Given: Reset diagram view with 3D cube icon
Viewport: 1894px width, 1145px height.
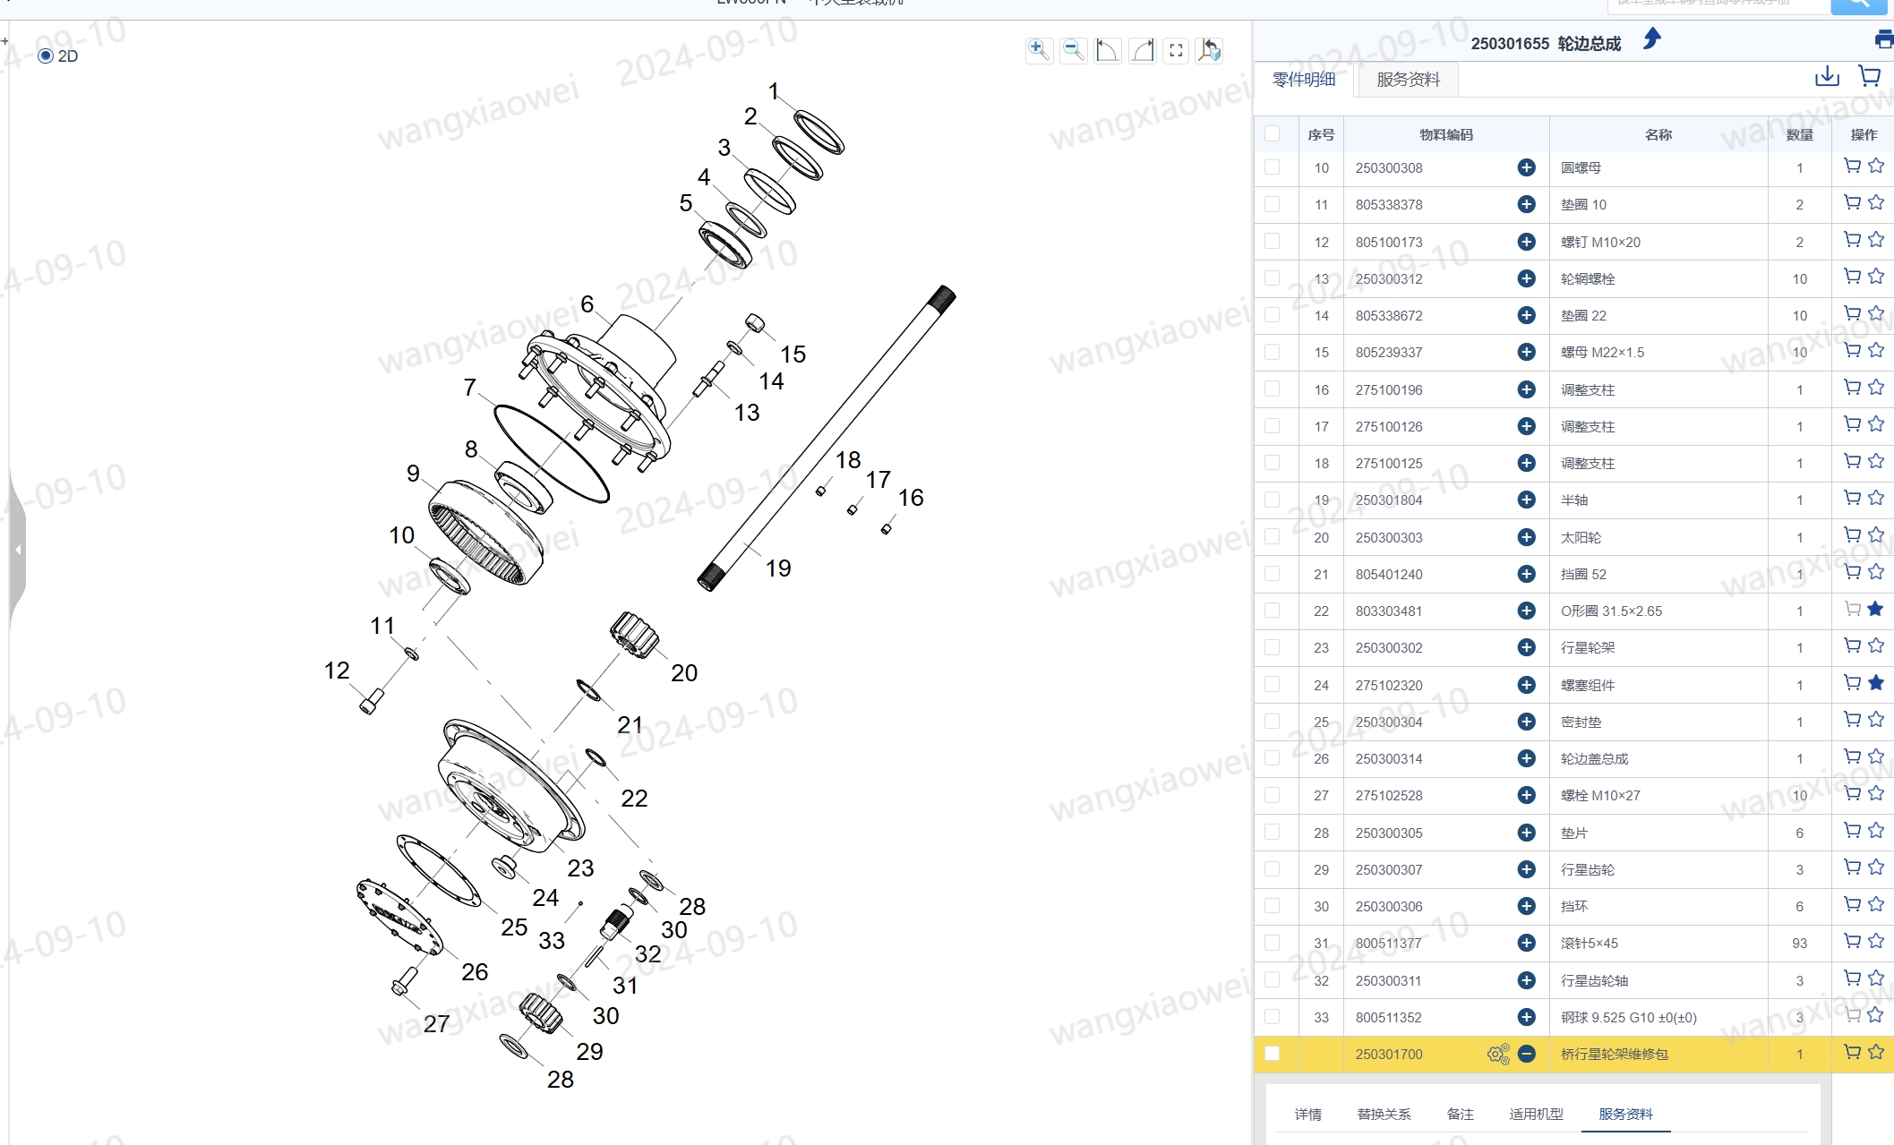Looking at the screenshot, I should [1210, 50].
